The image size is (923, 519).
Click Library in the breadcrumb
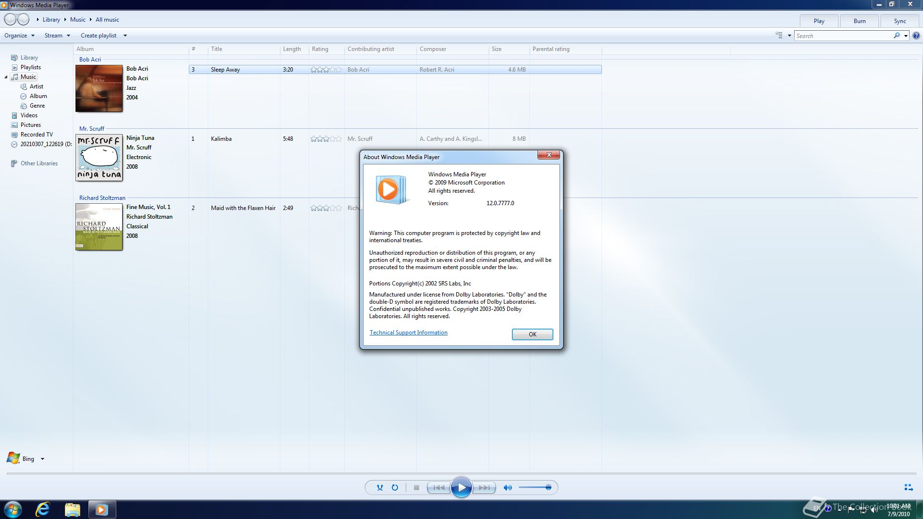coord(51,20)
